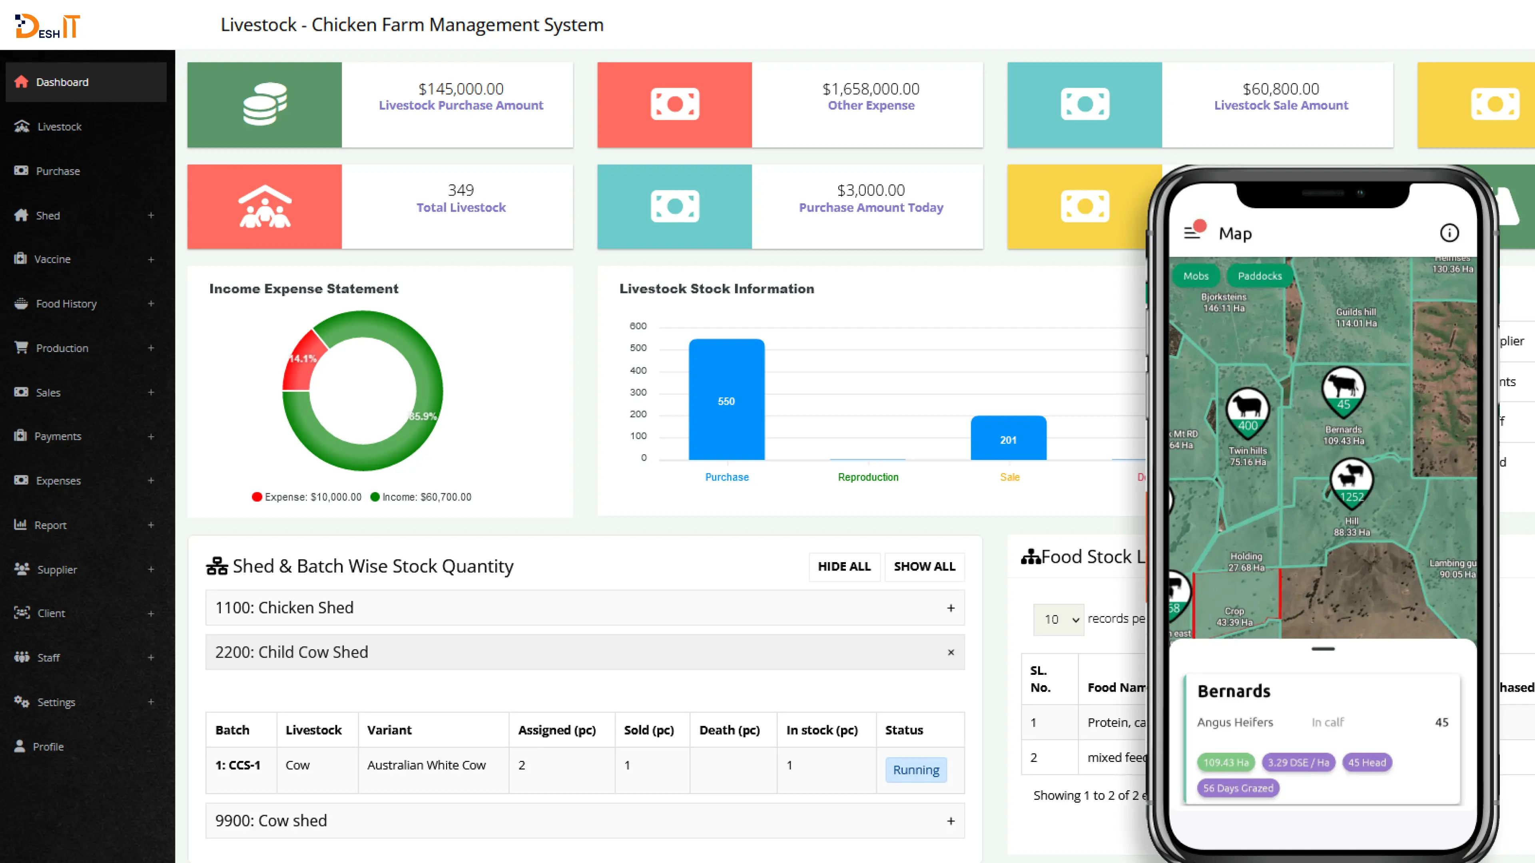Click the DeshIT logo
The height and width of the screenshot is (863, 1535).
[x=48, y=26]
